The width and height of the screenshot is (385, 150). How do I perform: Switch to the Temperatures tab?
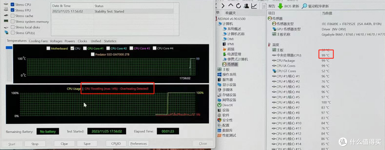(17, 41)
